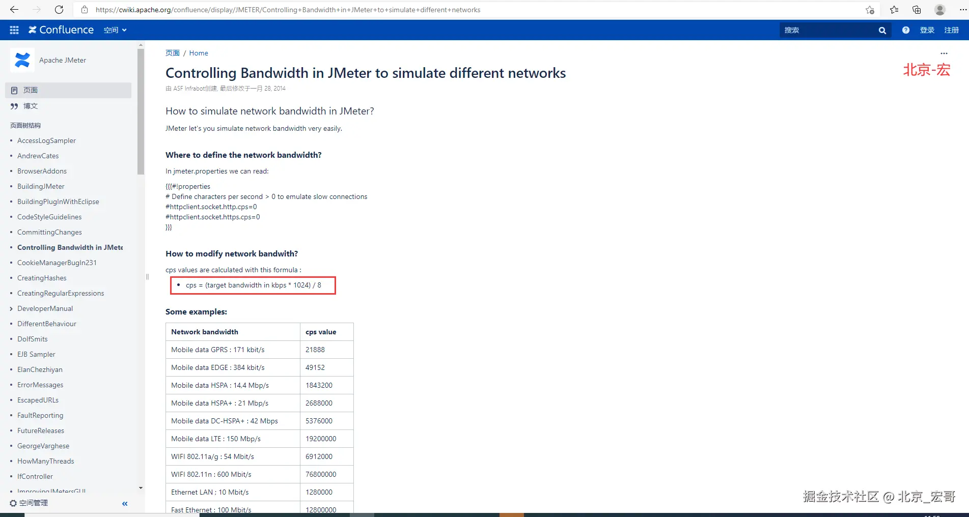Open DifferentBehaviour page

47,324
